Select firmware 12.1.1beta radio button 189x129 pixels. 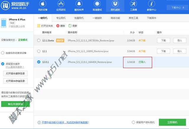tap(39, 40)
